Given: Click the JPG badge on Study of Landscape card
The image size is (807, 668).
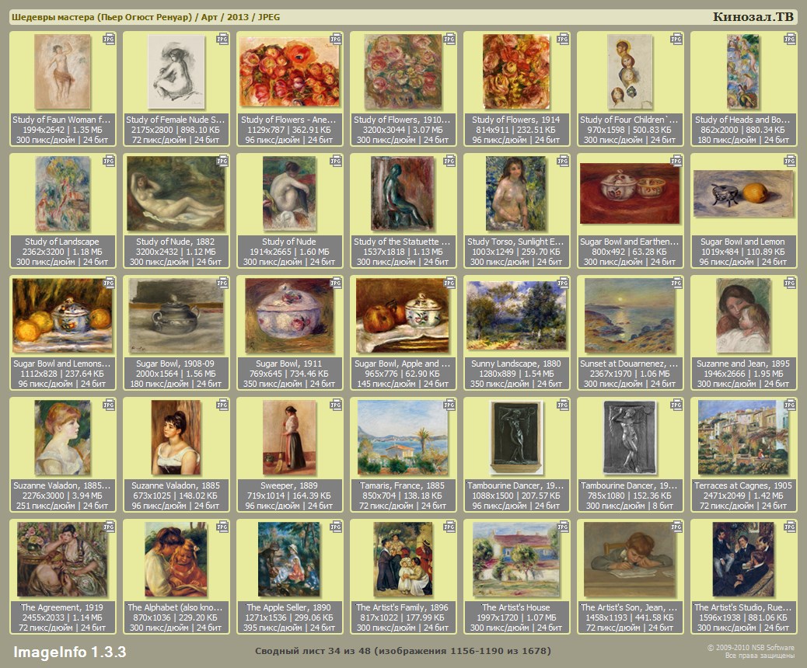Looking at the screenshot, I should point(109,162).
